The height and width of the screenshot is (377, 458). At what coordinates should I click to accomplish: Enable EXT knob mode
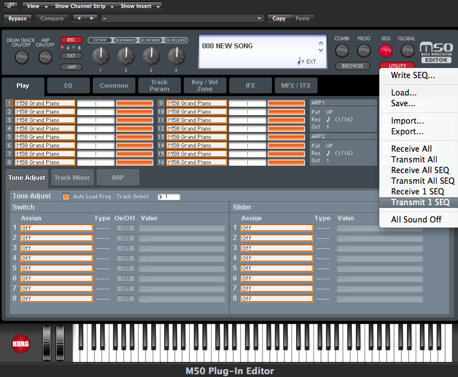click(71, 56)
